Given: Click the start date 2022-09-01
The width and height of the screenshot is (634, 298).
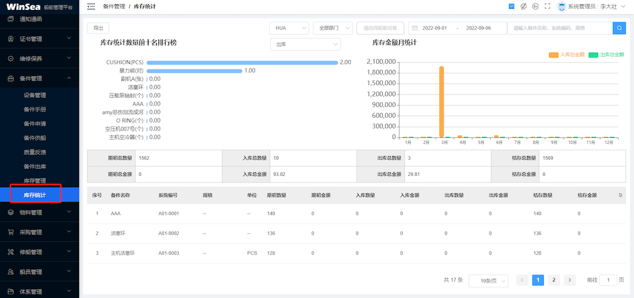Looking at the screenshot, I should click(434, 28).
